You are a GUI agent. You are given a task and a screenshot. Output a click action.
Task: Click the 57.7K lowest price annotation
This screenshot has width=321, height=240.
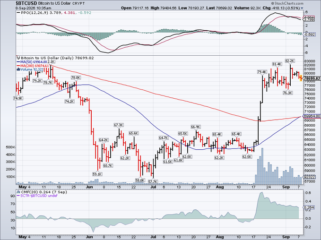pyautogui.click(x=153, y=181)
